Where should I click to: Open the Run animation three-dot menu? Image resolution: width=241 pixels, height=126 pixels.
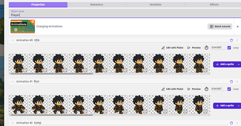tap(237, 82)
